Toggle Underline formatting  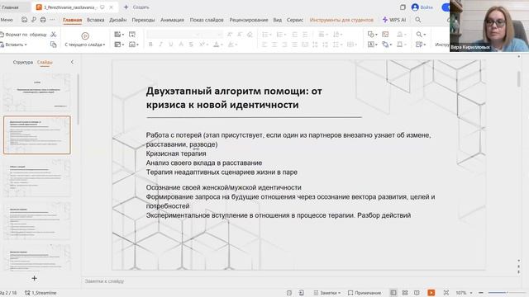[x=171, y=45]
